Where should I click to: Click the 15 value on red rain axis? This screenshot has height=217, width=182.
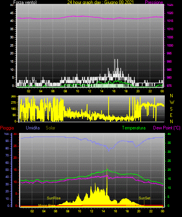(x=15, y=170)
